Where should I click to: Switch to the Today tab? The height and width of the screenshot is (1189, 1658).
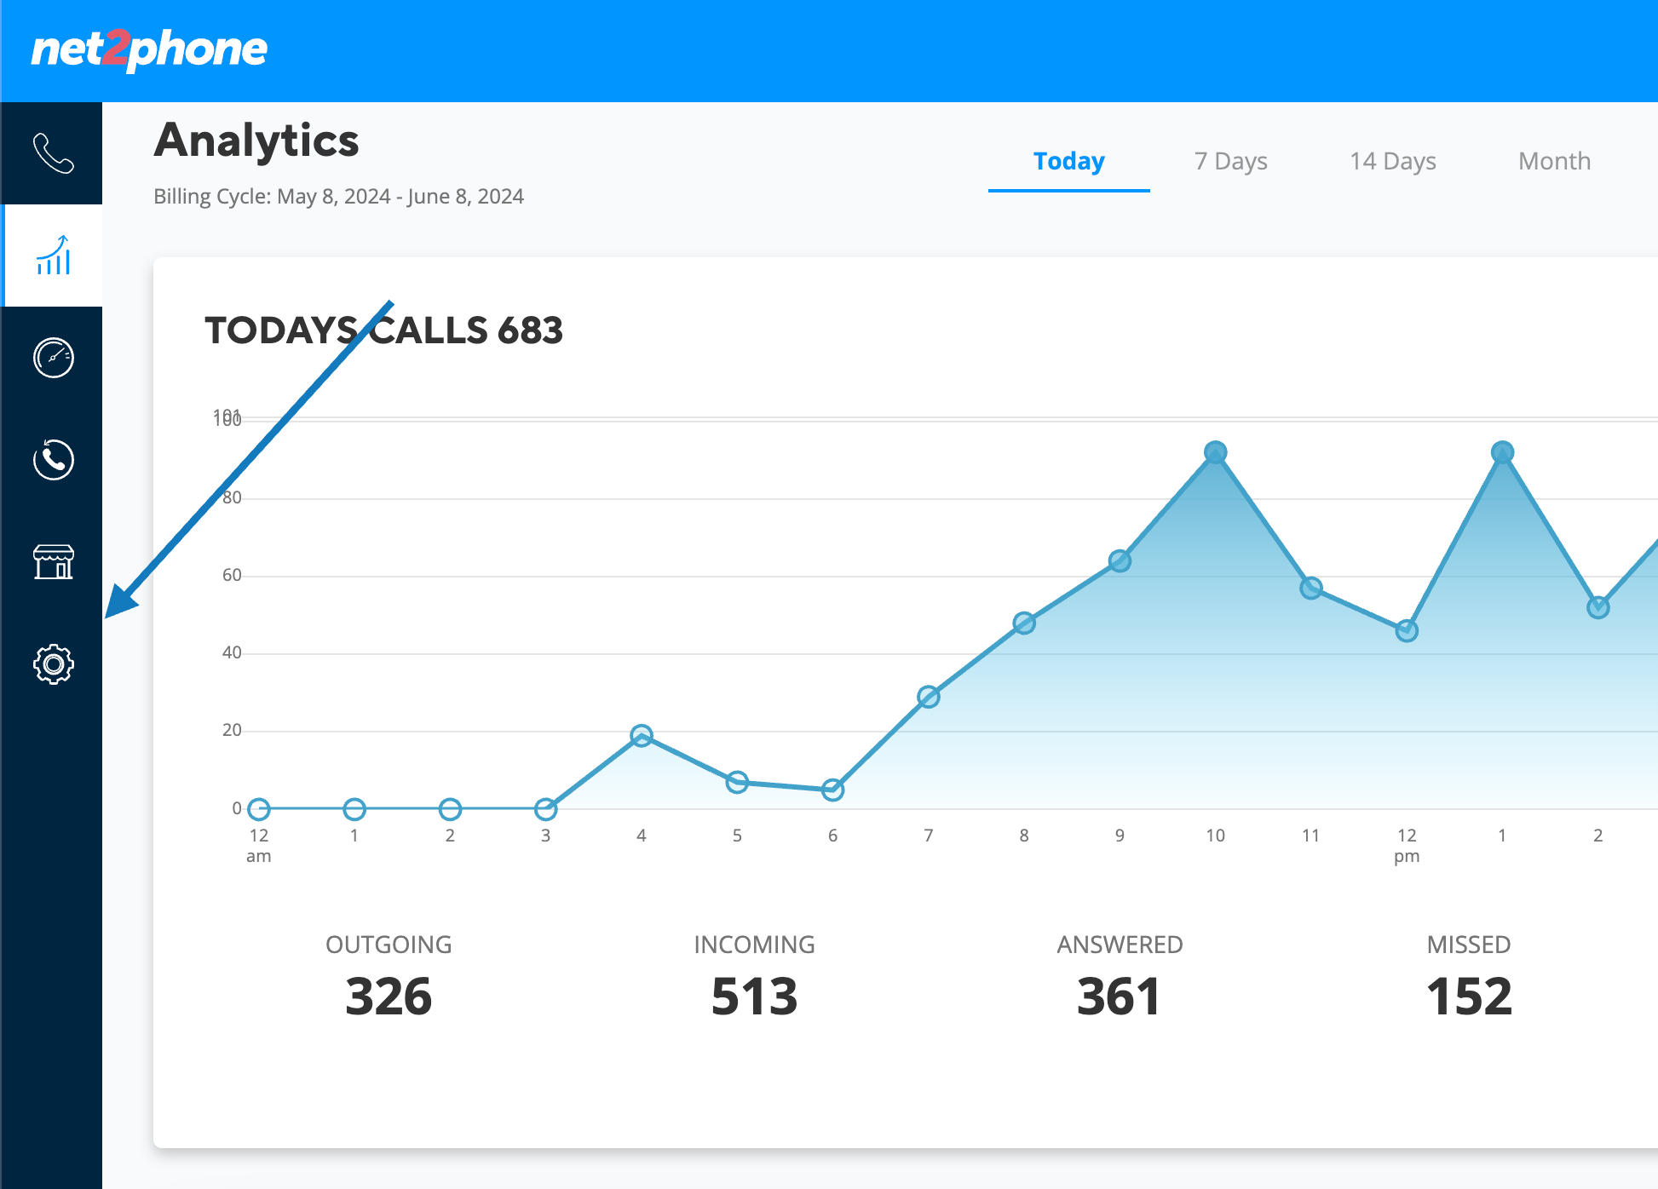tap(1068, 161)
